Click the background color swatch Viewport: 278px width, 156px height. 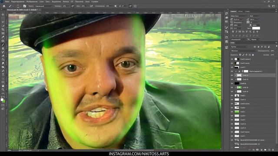pos(4,101)
